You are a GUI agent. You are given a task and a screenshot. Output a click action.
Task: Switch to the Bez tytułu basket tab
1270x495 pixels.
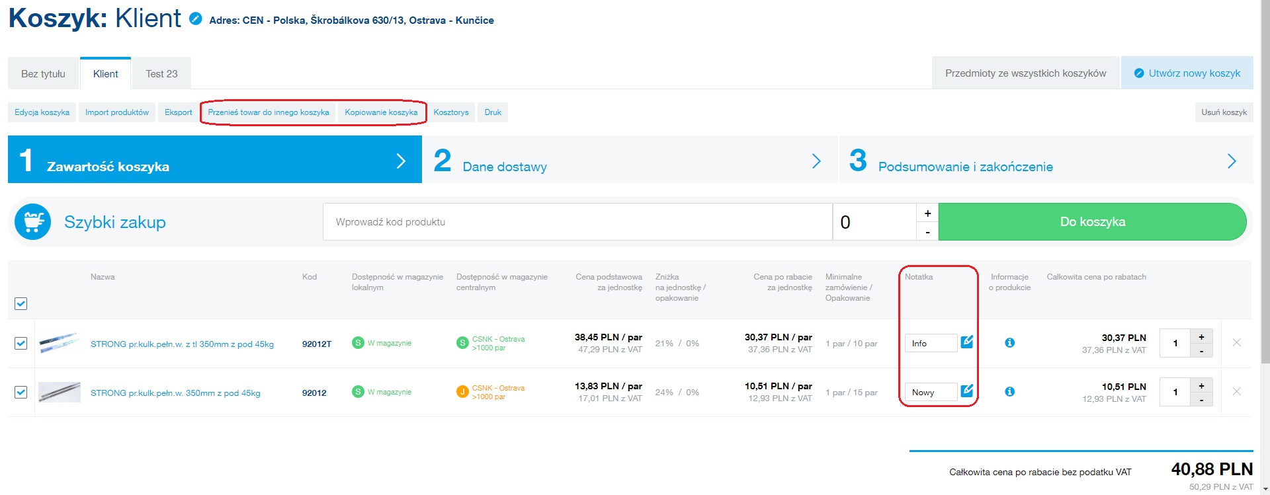click(43, 74)
